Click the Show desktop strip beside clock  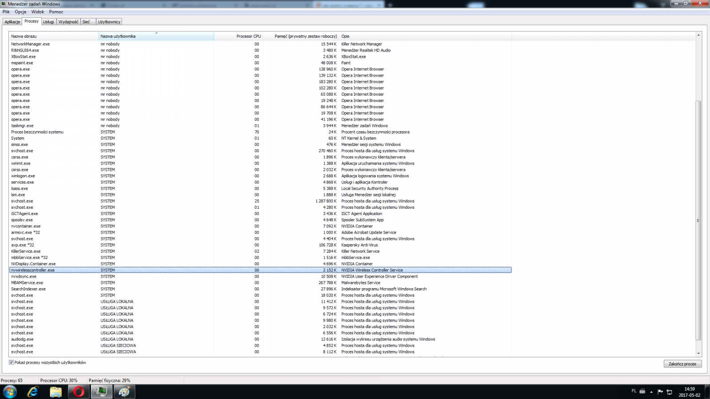coord(707,392)
